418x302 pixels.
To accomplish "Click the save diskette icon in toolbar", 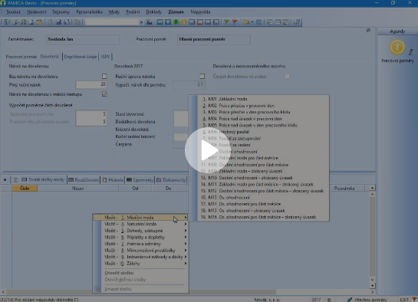I will [58, 22].
